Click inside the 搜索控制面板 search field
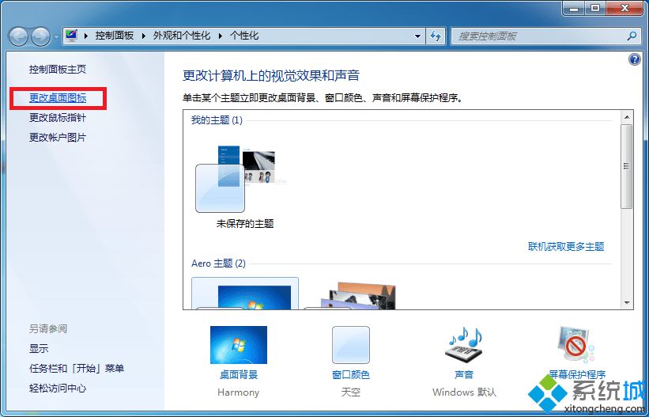649x417 pixels. coord(538,36)
